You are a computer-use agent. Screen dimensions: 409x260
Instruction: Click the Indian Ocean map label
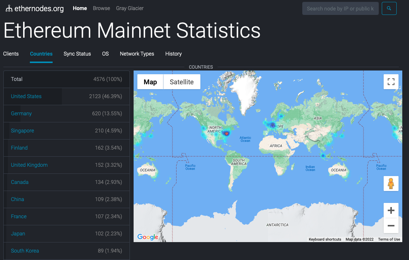(310, 168)
